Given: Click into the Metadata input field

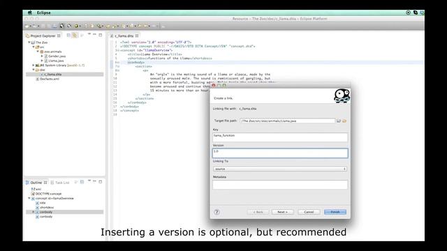Looking at the screenshot, I should [x=280, y=185].
